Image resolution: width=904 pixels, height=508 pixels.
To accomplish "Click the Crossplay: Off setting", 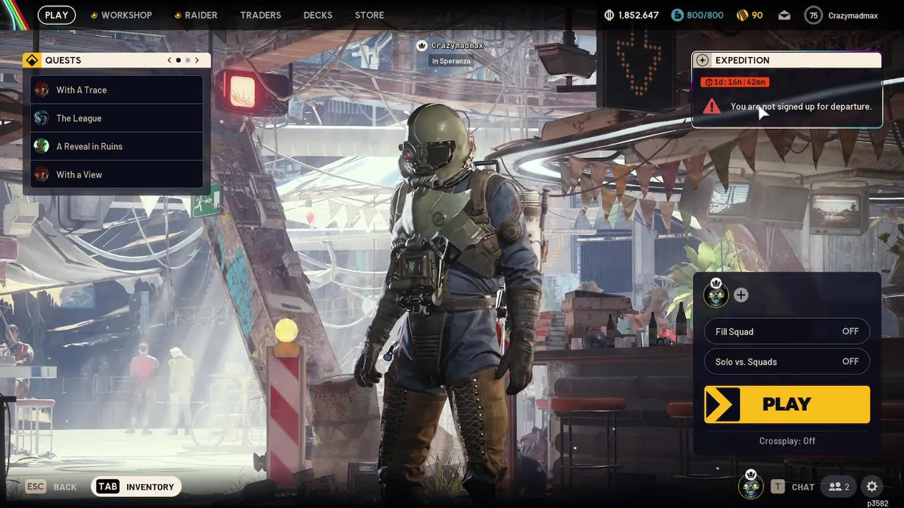I will [x=787, y=441].
